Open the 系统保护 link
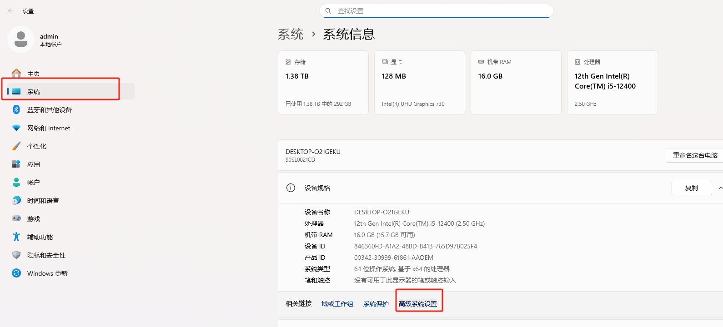The image size is (723, 327). [x=376, y=304]
